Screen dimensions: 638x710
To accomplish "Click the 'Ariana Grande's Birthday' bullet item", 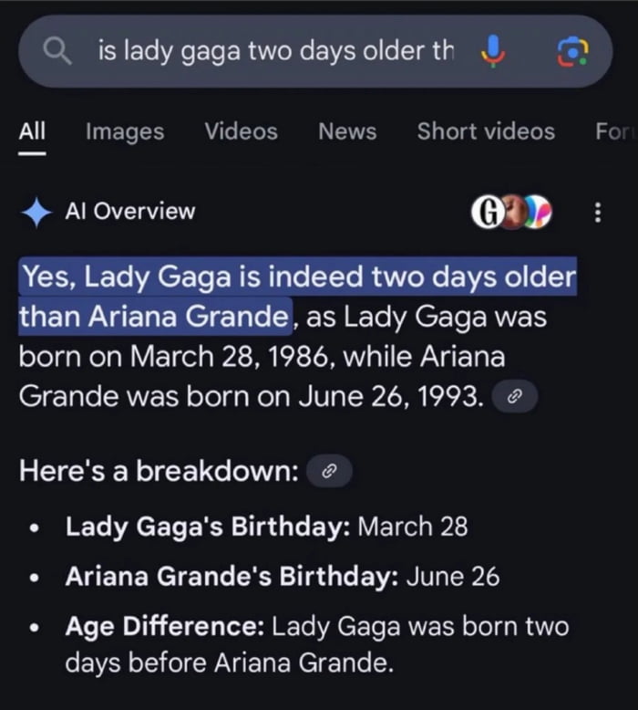I will click(x=282, y=577).
